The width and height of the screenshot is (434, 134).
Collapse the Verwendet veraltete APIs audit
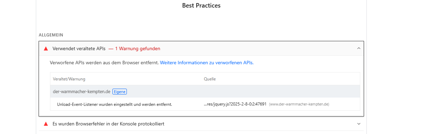tap(359, 48)
